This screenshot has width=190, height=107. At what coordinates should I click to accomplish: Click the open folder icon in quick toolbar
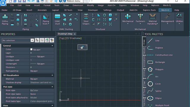click(15, 1)
